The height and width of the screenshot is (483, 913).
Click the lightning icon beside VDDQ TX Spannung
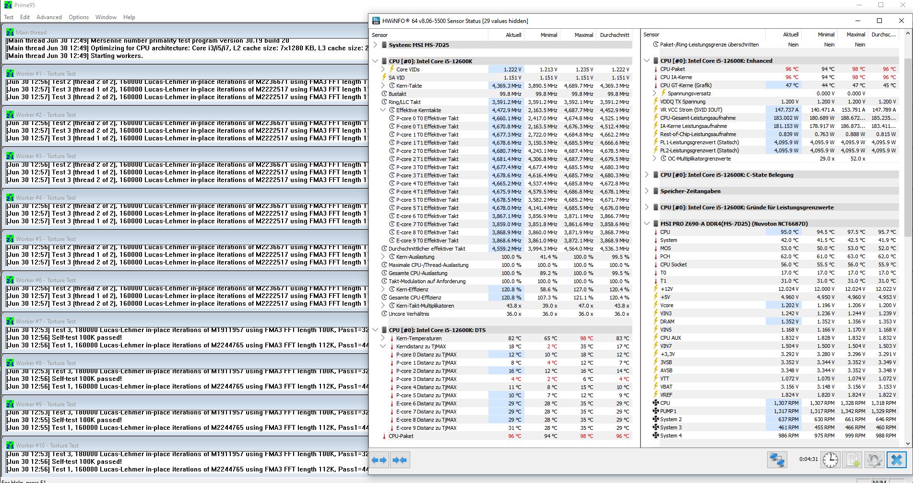[x=656, y=102]
